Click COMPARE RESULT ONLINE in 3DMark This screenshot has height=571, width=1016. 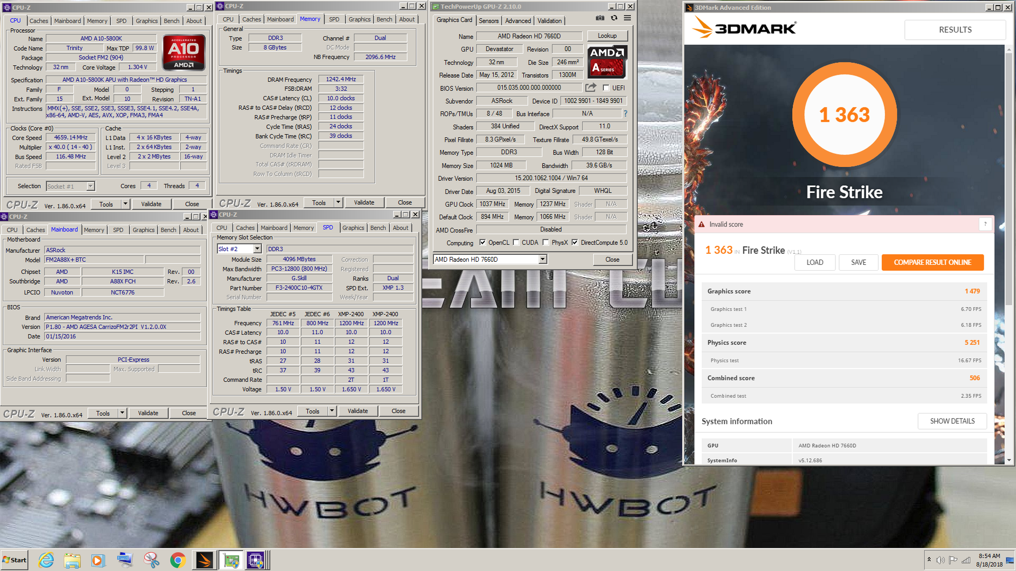click(932, 262)
